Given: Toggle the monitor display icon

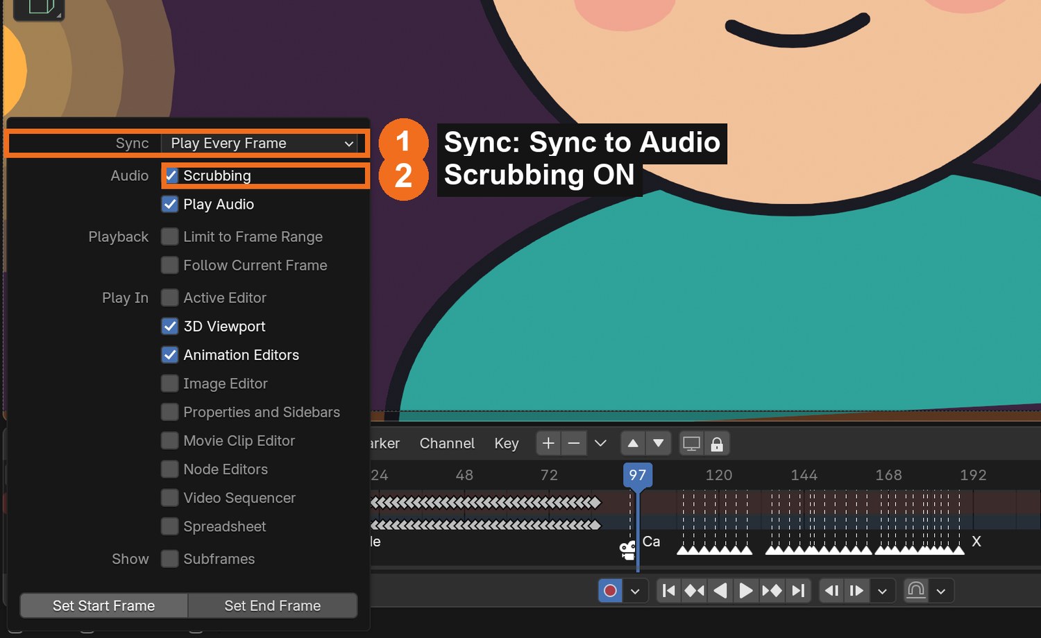Looking at the screenshot, I should [x=691, y=444].
